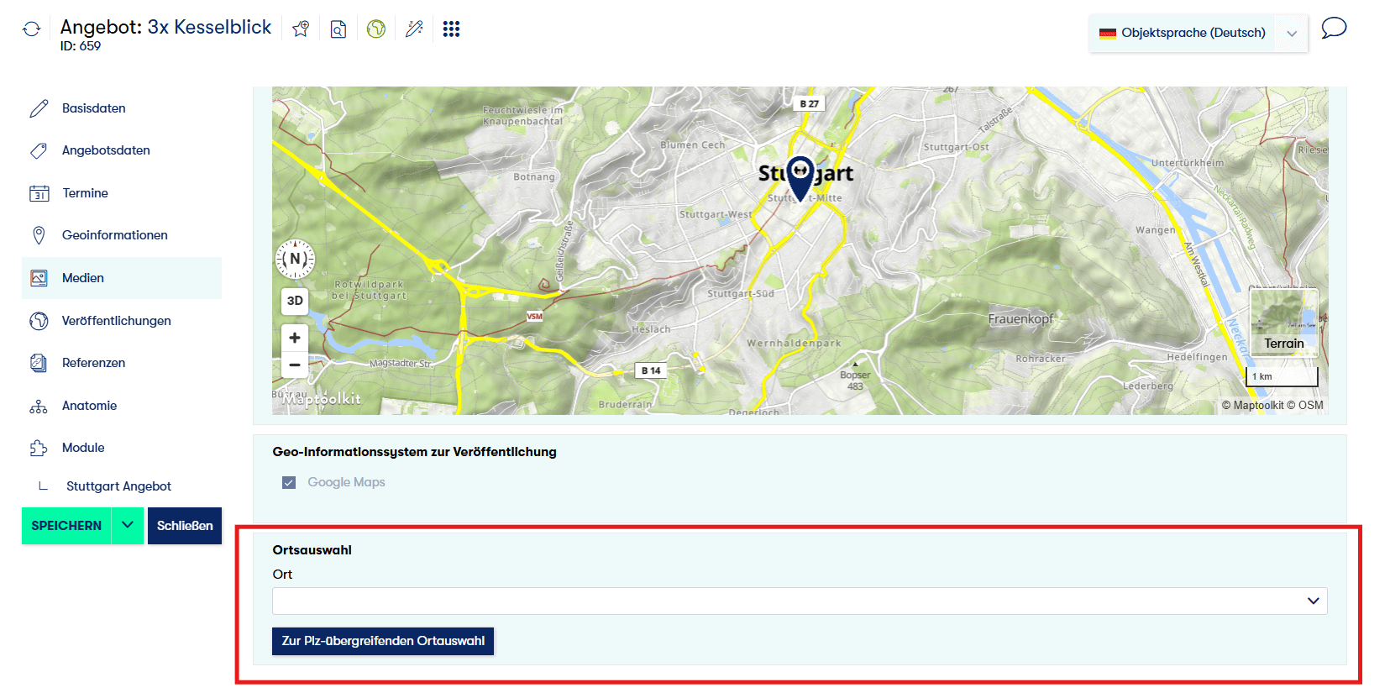Screen dimensions: 1390x693
Task: Click the Schließen button
Action: 185,526
